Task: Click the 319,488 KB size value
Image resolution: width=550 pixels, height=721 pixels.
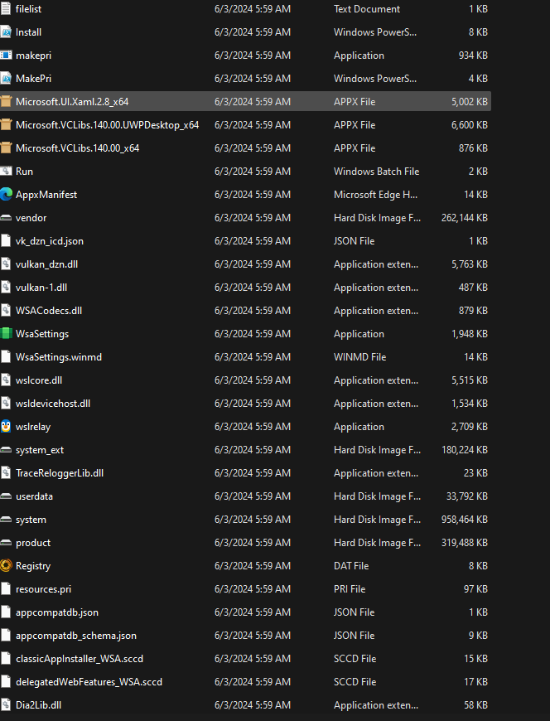Action: point(465,543)
